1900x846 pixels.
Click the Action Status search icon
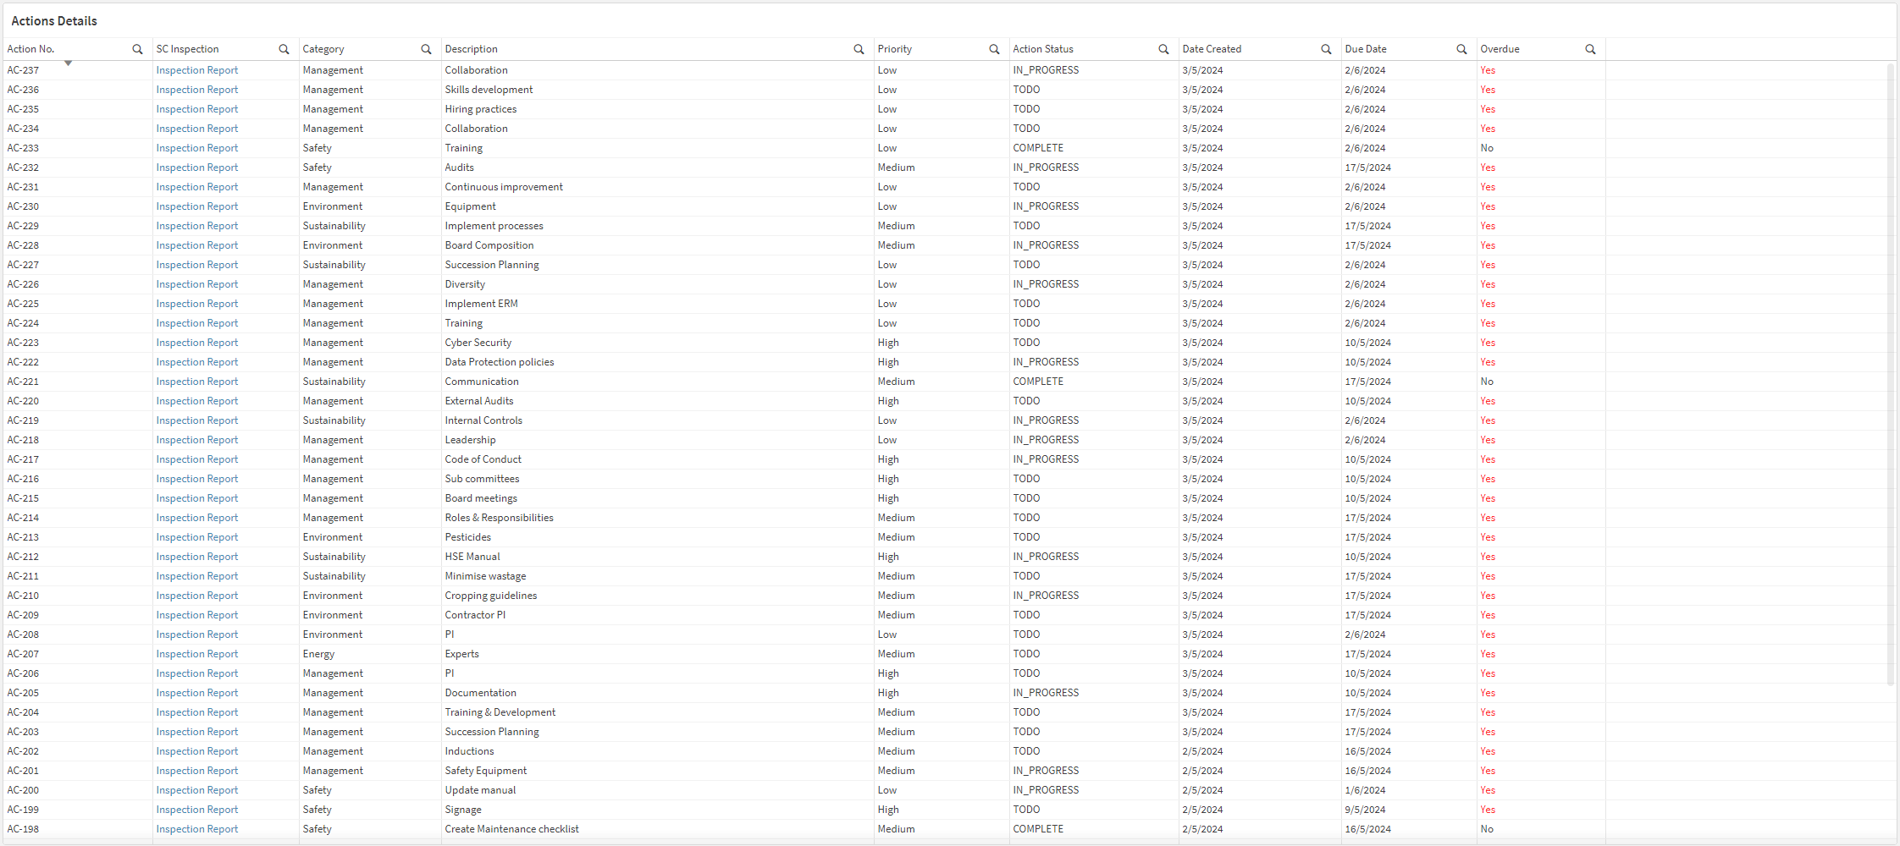(1163, 49)
